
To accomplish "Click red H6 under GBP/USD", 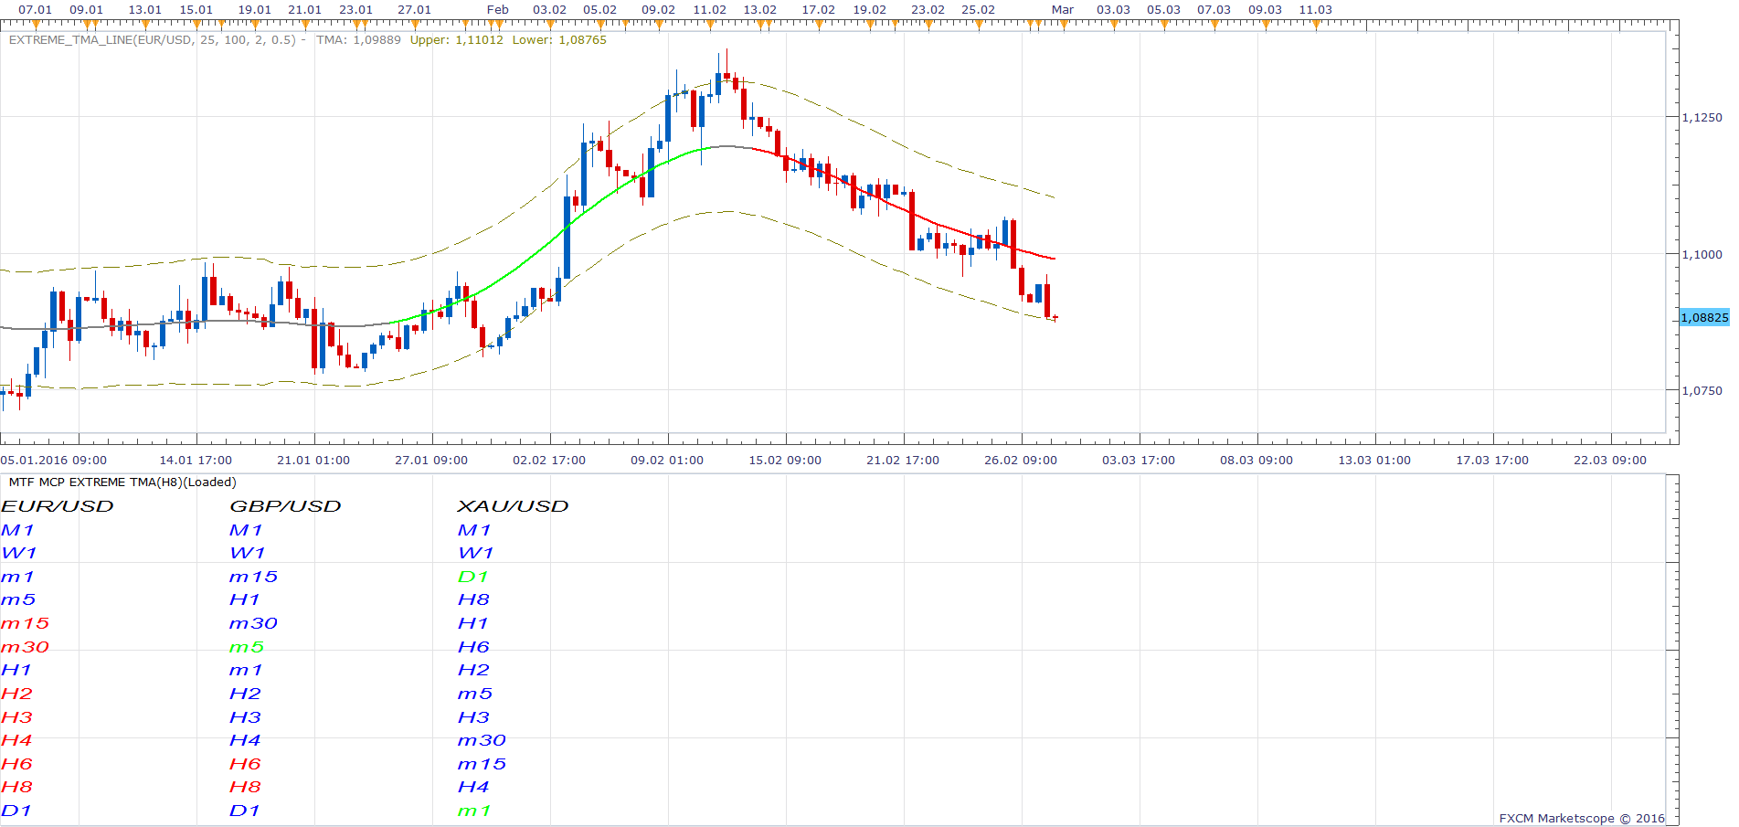I will point(246,764).
